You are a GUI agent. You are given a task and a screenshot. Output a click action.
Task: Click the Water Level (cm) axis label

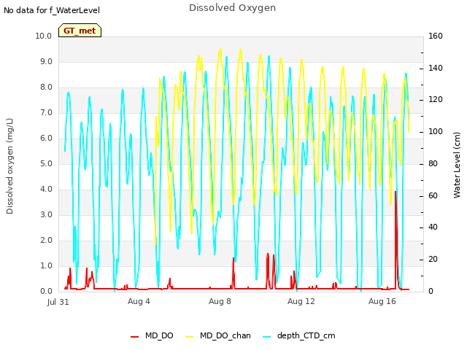(457, 166)
